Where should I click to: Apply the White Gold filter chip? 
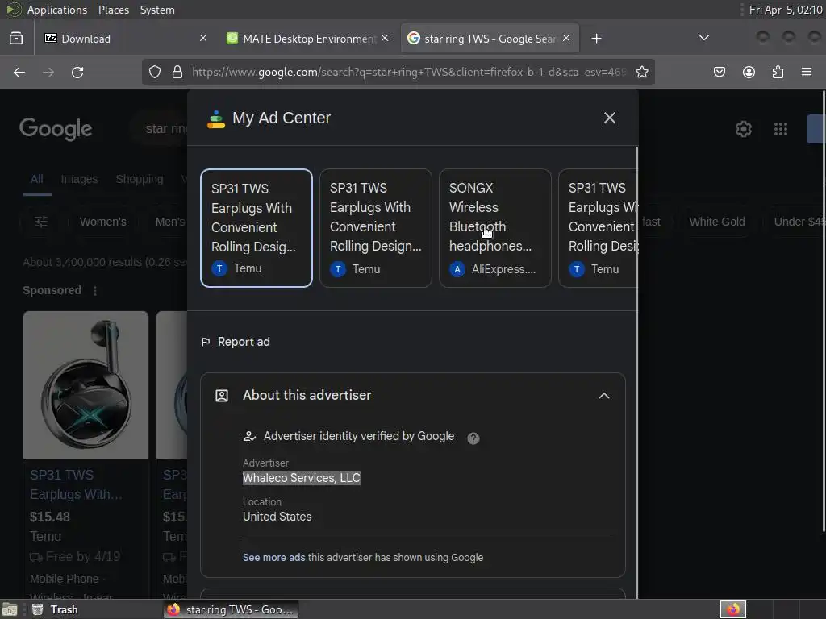717,222
